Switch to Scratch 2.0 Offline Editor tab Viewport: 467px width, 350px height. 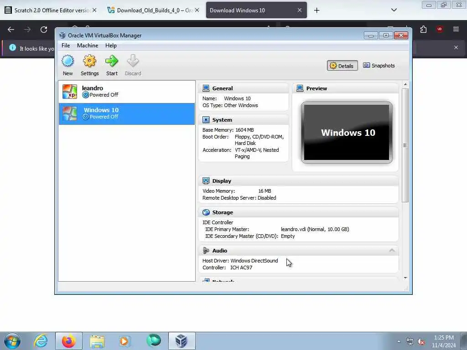point(51,10)
